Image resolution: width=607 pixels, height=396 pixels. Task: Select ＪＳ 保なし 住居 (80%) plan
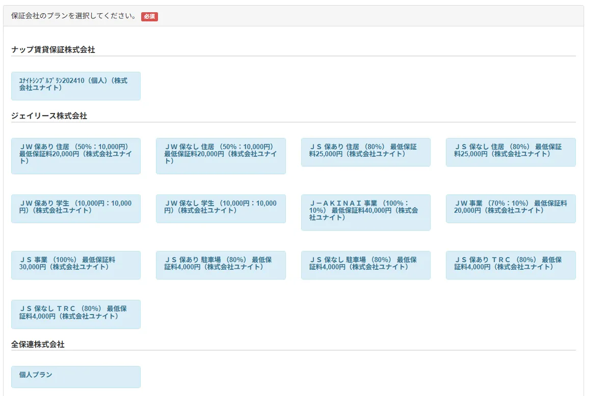[510, 152]
